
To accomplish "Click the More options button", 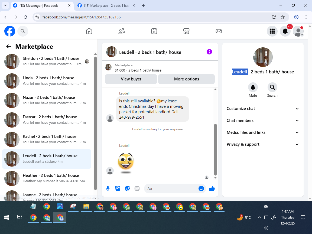I will tap(186, 79).
